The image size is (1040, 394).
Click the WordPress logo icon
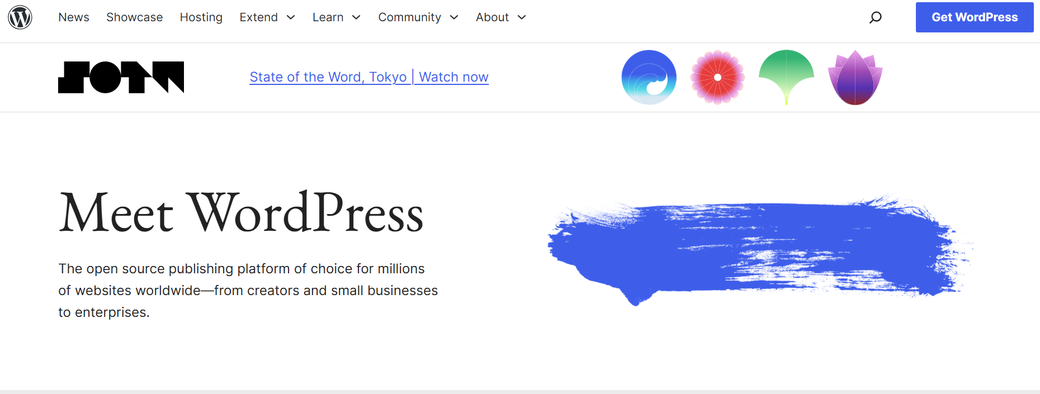[x=20, y=17]
